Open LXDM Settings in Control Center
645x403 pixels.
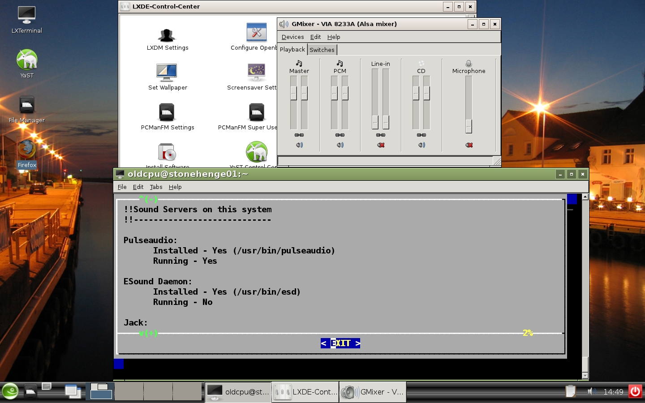(167, 39)
